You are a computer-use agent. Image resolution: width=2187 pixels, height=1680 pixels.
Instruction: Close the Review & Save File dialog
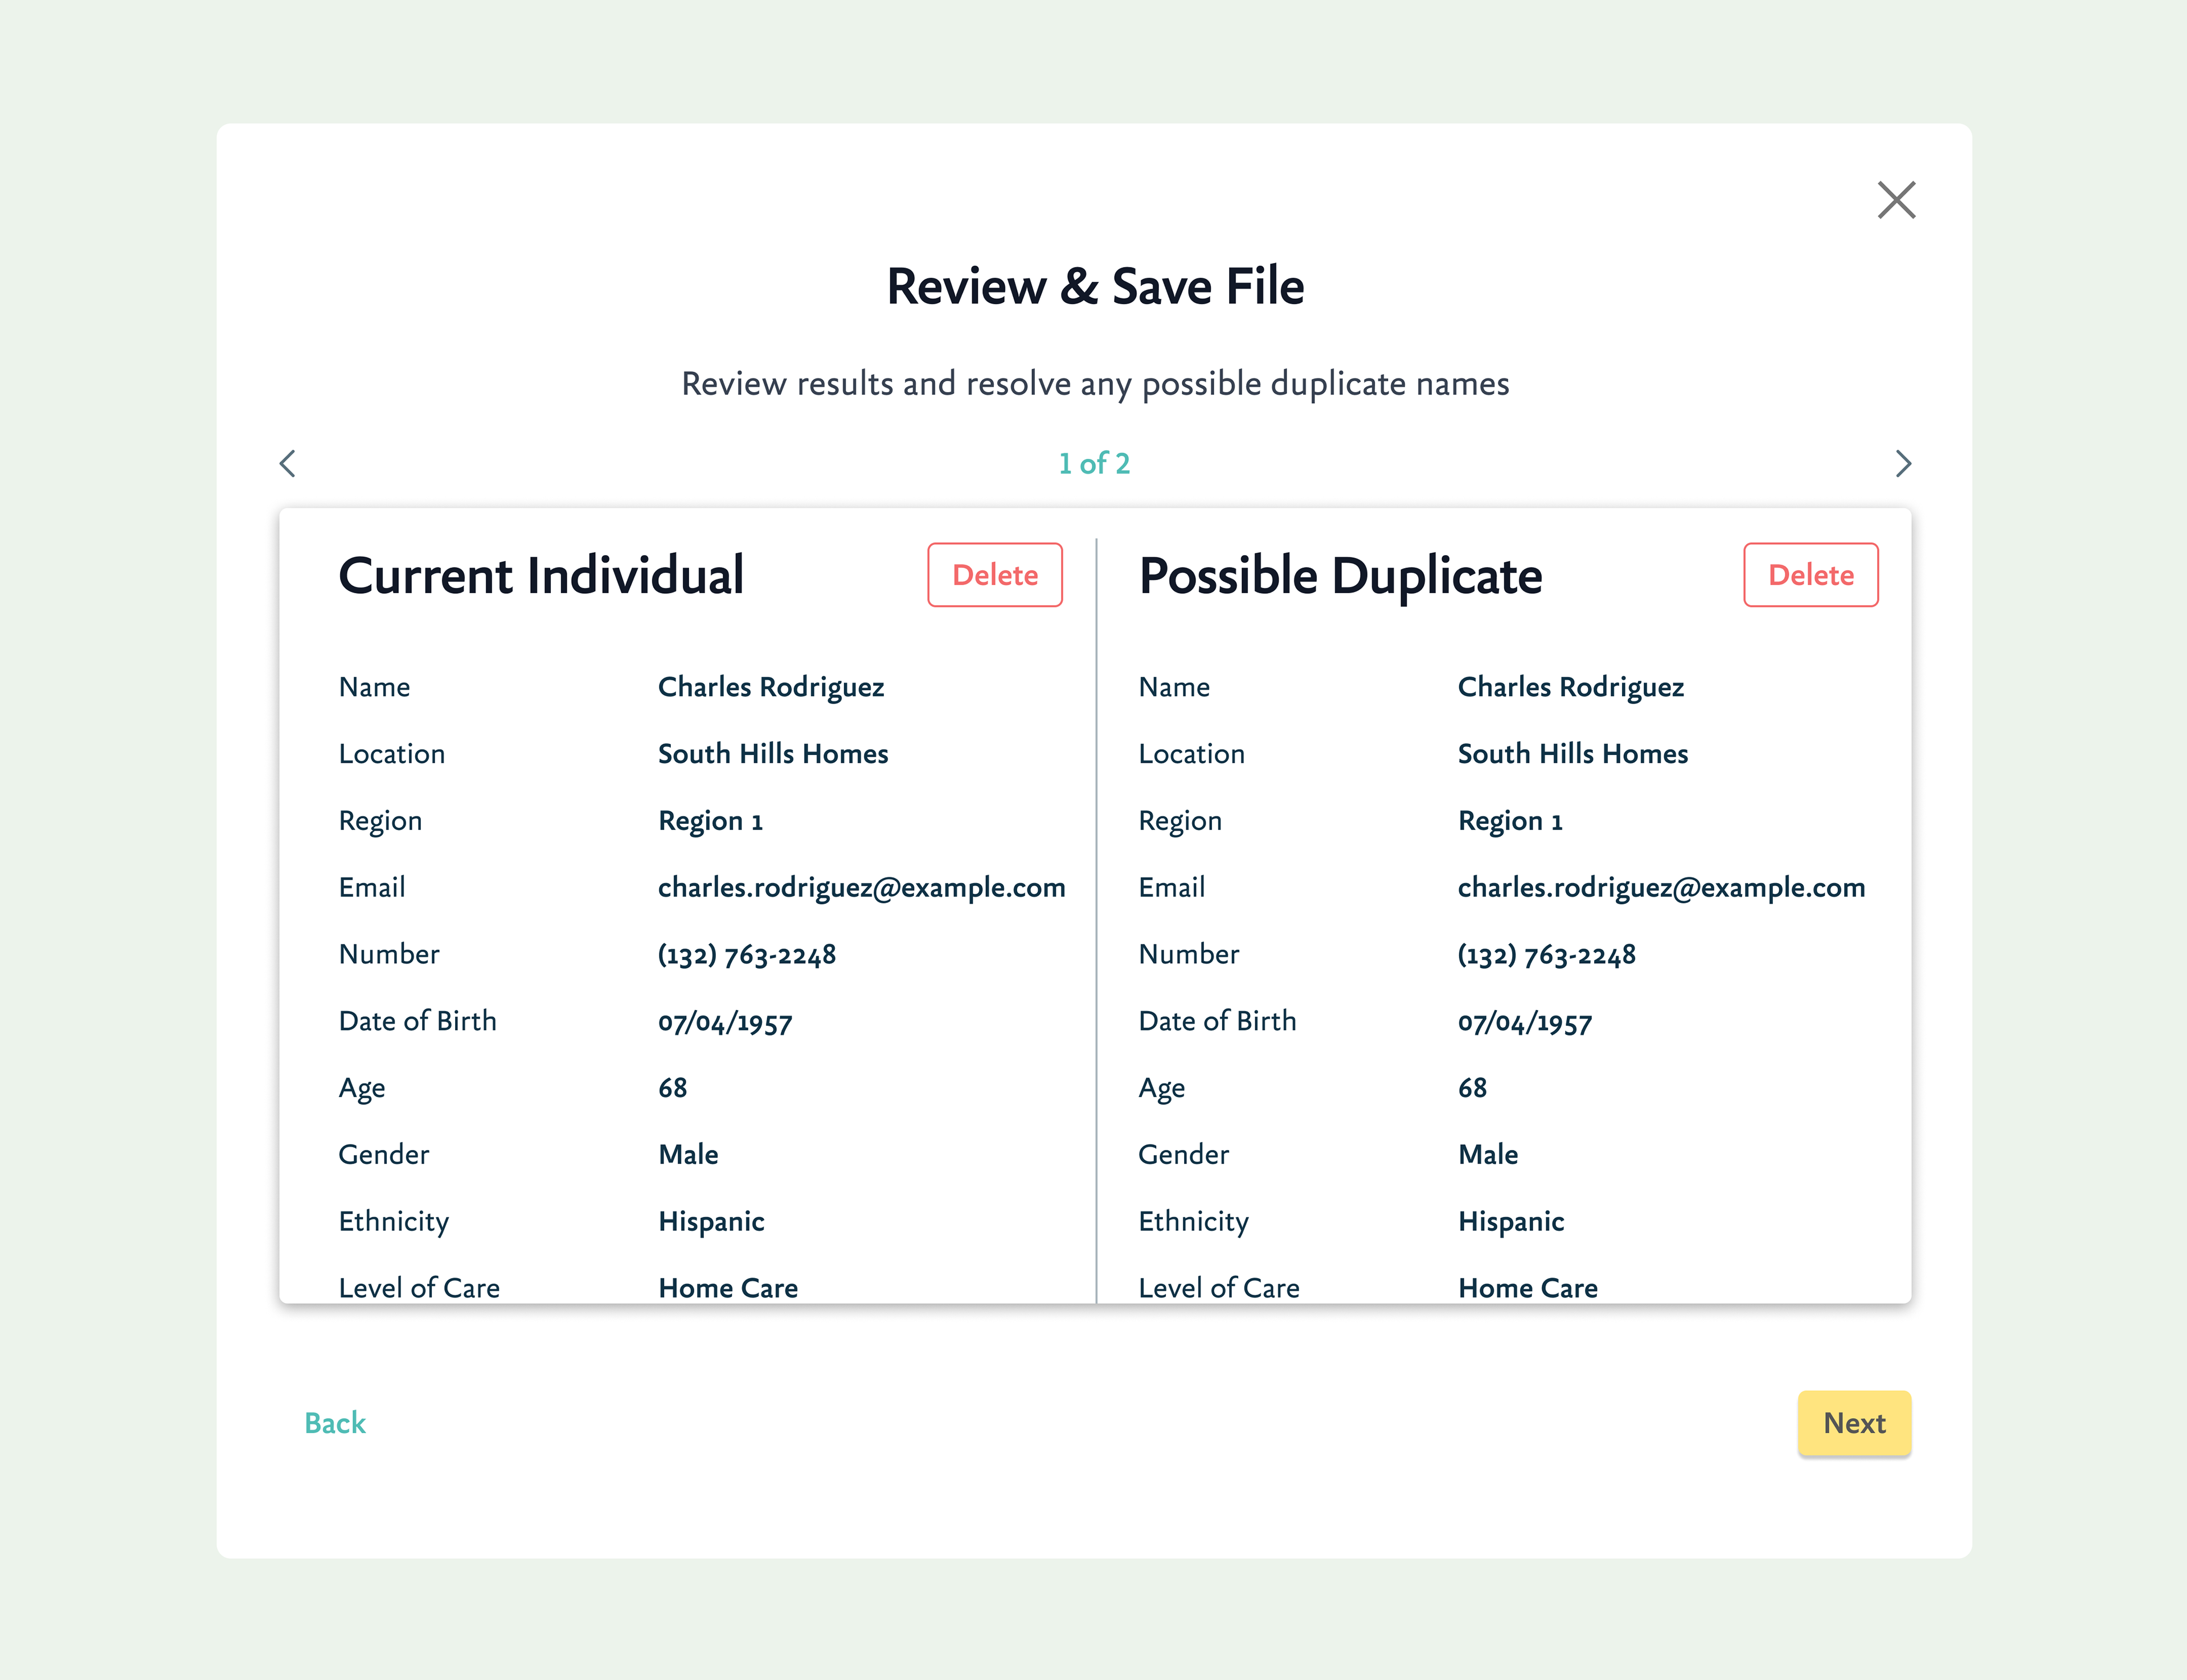[1896, 200]
